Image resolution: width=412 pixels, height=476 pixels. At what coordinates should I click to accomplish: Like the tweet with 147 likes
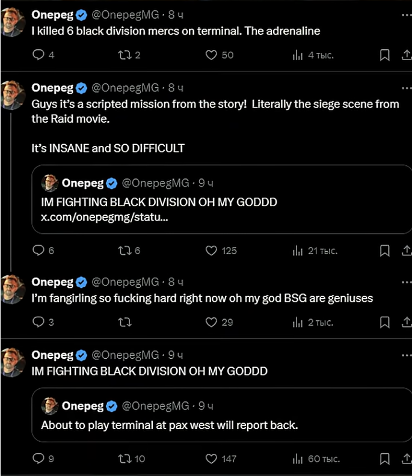click(211, 459)
